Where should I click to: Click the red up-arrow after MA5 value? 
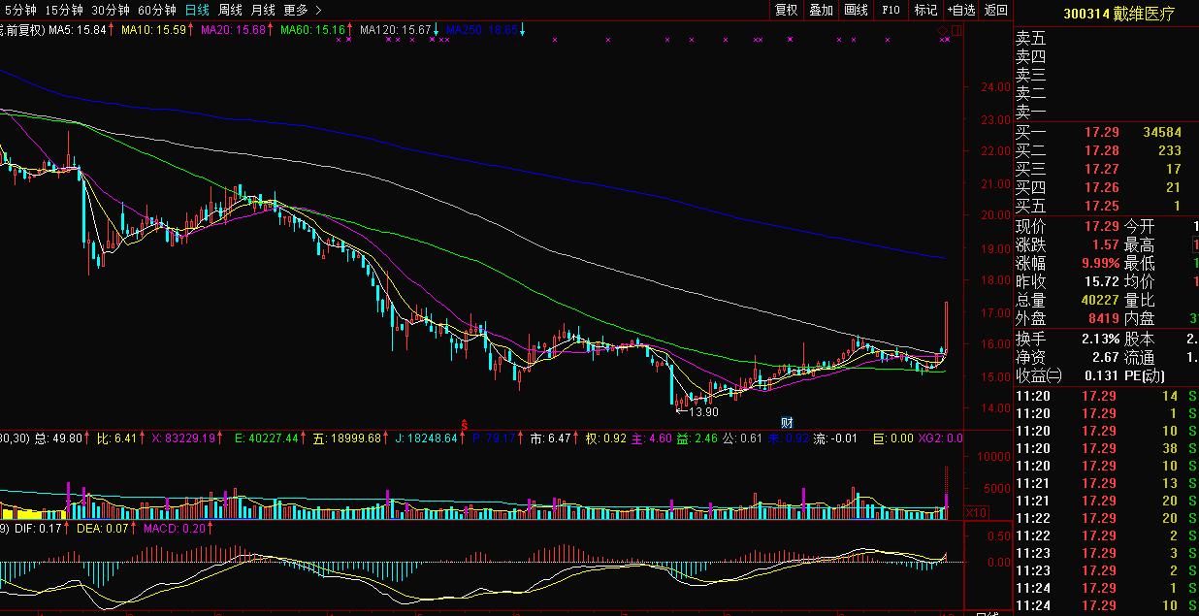click(113, 30)
